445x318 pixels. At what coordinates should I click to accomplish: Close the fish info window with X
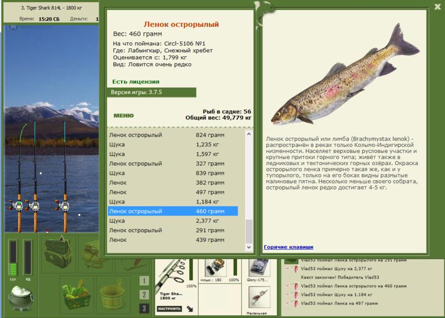coord(437,7)
